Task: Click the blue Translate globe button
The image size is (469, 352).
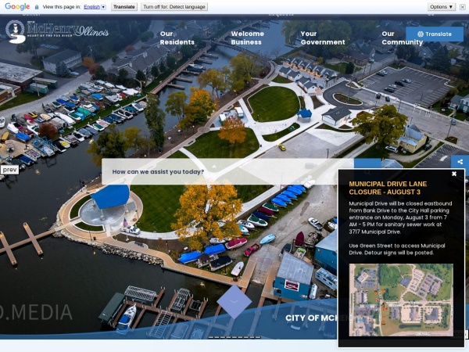Action: pyautogui.click(x=435, y=34)
